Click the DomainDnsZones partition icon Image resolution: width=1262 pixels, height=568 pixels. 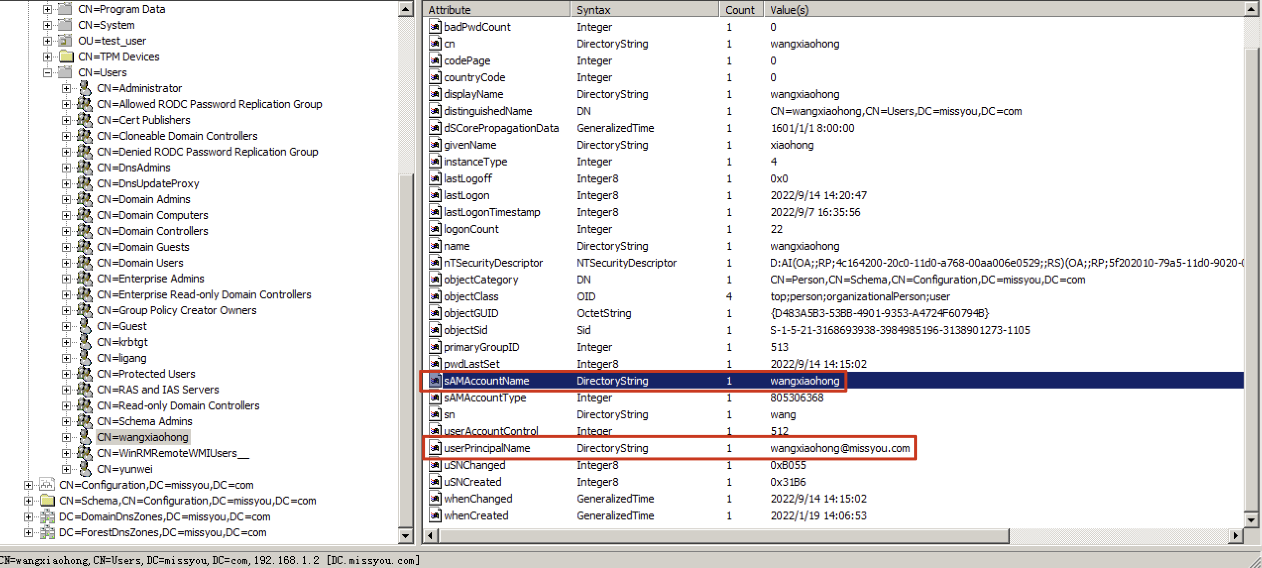pos(48,516)
